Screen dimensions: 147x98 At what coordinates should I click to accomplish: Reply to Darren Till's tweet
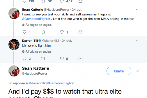point(24,58)
